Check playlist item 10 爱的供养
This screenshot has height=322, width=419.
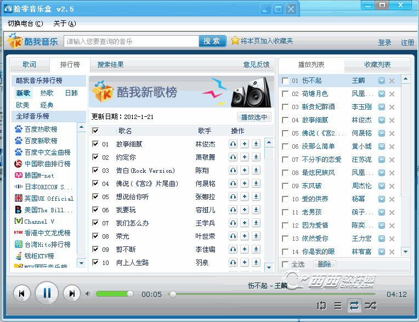[285, 199]
